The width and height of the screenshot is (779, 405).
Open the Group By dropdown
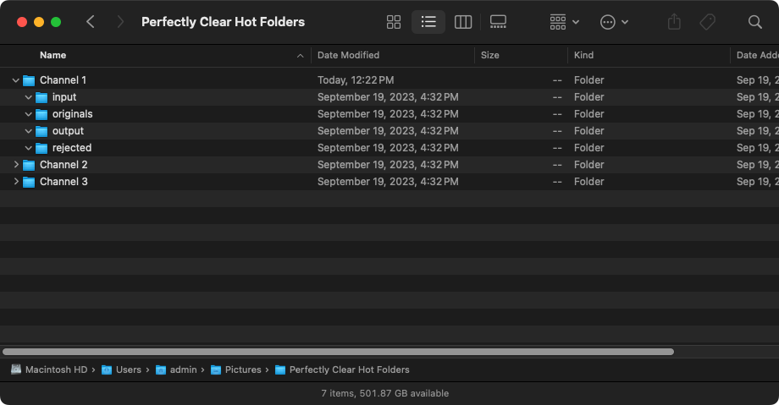tap(565, 22)
